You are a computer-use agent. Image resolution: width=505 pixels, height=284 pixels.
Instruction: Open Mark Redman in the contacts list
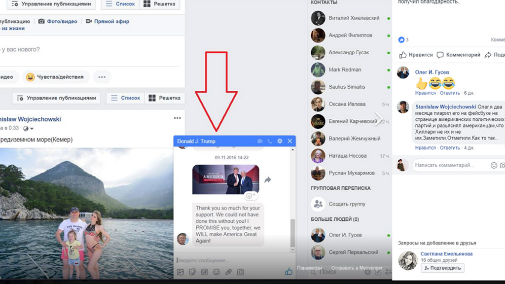pyautogui.click(x=345, y=70)
